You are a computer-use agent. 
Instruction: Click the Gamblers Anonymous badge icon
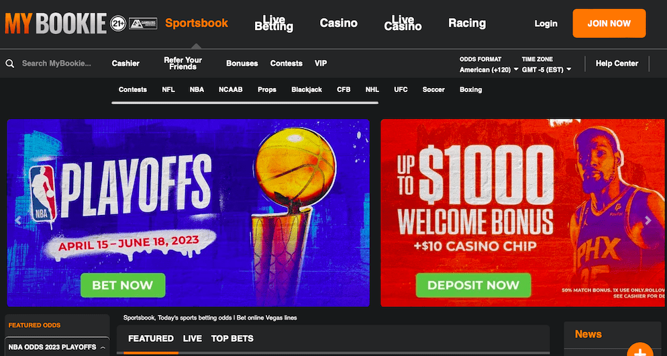(x=143, y=24)
